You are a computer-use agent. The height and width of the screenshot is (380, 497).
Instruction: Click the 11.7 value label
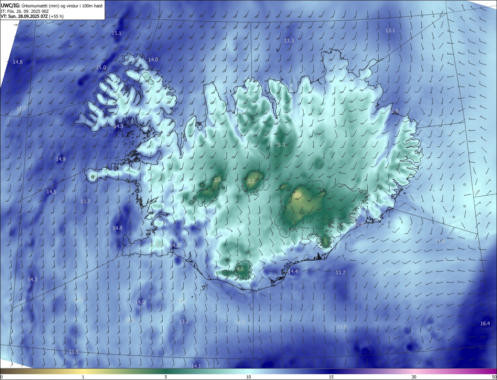click(x=21, y=109)
